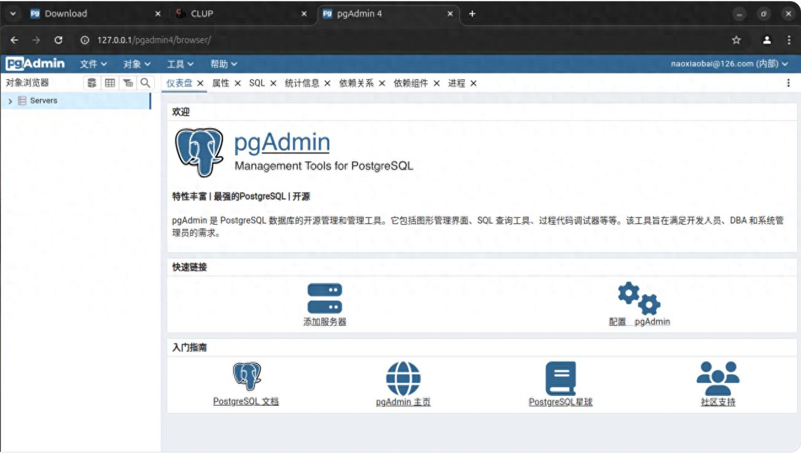Click the 配置 pgAdmin link
The height and width of the screenshot is (453, 801).
point(639,322)
